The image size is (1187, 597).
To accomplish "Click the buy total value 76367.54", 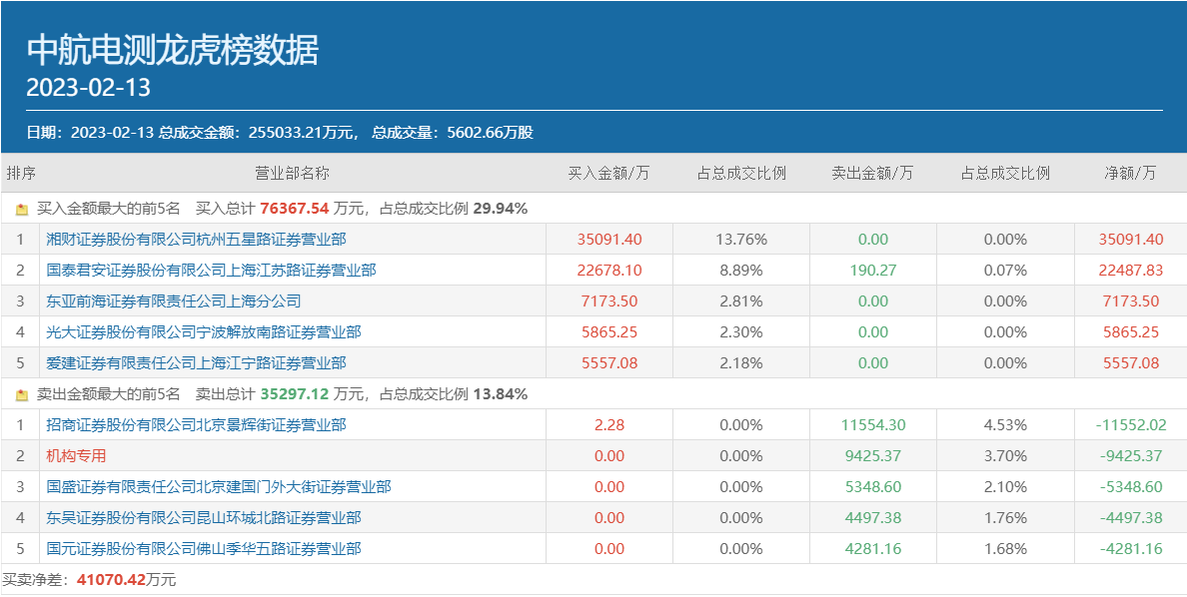I will pos(294,209).
